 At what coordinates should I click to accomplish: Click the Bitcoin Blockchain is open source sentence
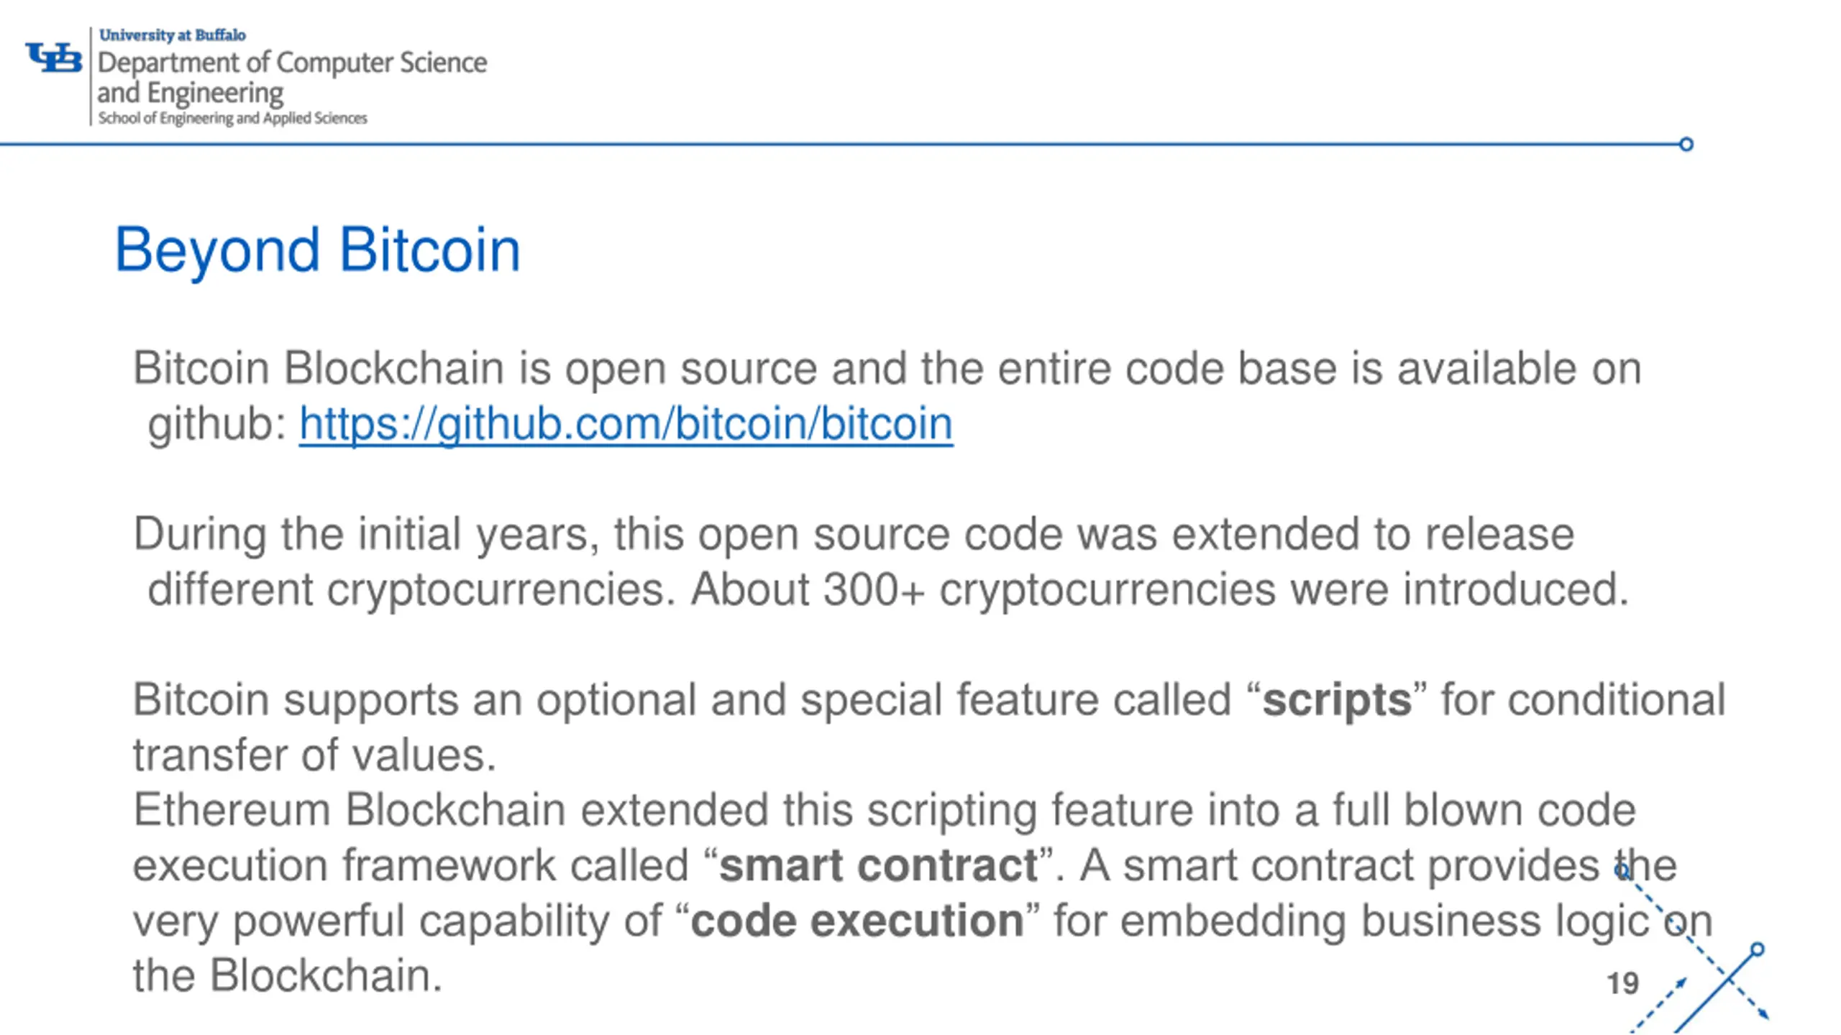pos(887,396)
